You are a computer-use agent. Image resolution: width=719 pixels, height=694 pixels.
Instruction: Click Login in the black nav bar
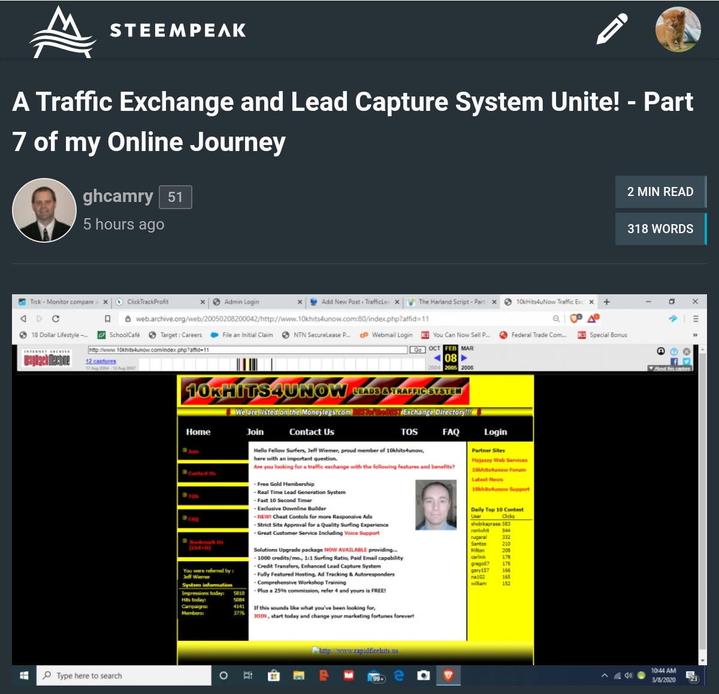click(x=496, y=432)
